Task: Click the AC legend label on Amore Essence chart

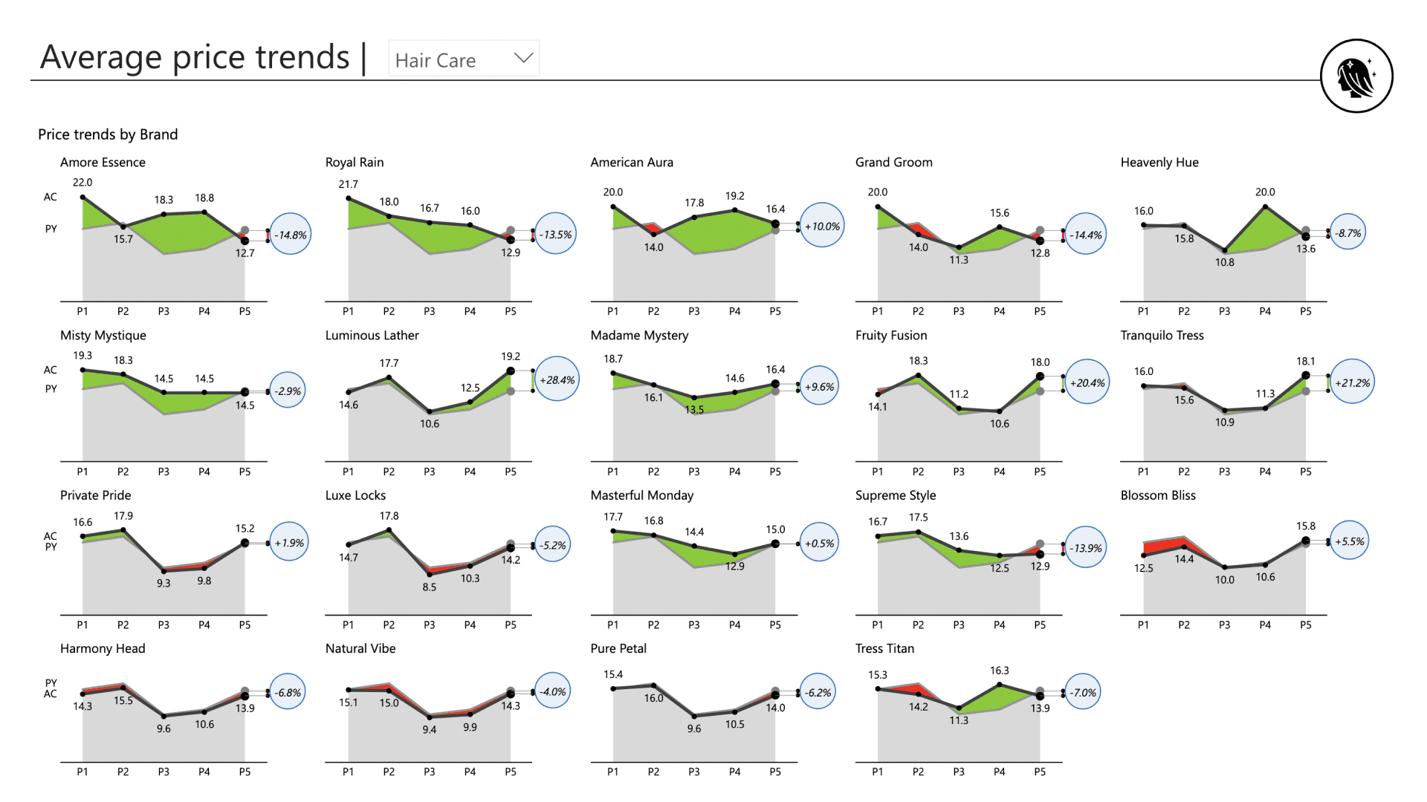Action: tap(50, 197)
